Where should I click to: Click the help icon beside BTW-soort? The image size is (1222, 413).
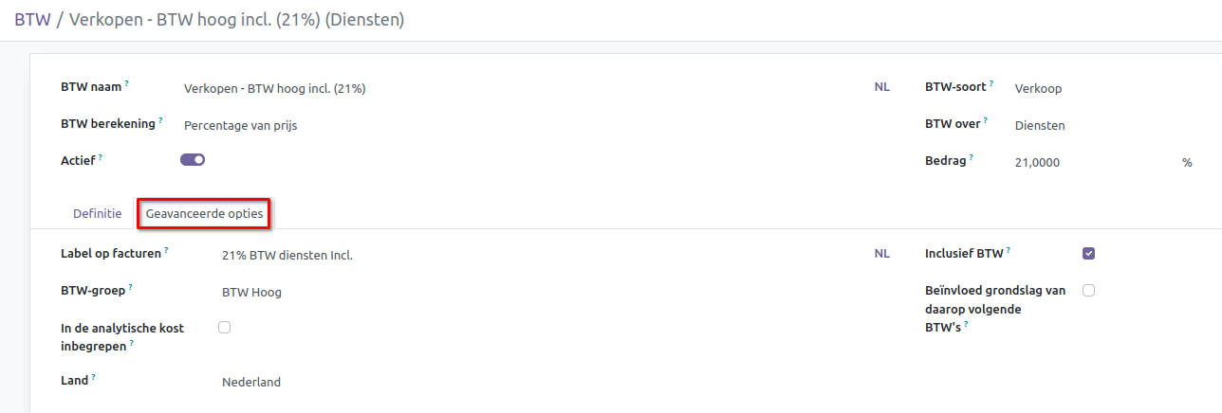(x=991, y=84)
